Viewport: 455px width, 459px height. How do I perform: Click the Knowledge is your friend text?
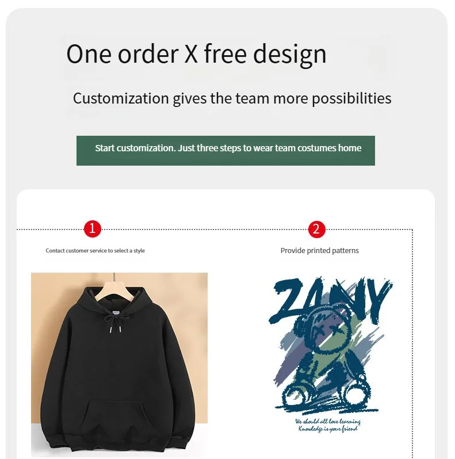[x=328, y=429]
